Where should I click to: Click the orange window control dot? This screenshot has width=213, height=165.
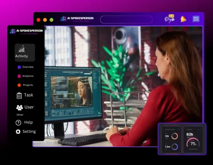pyautogui.click(x=45, y=20)
